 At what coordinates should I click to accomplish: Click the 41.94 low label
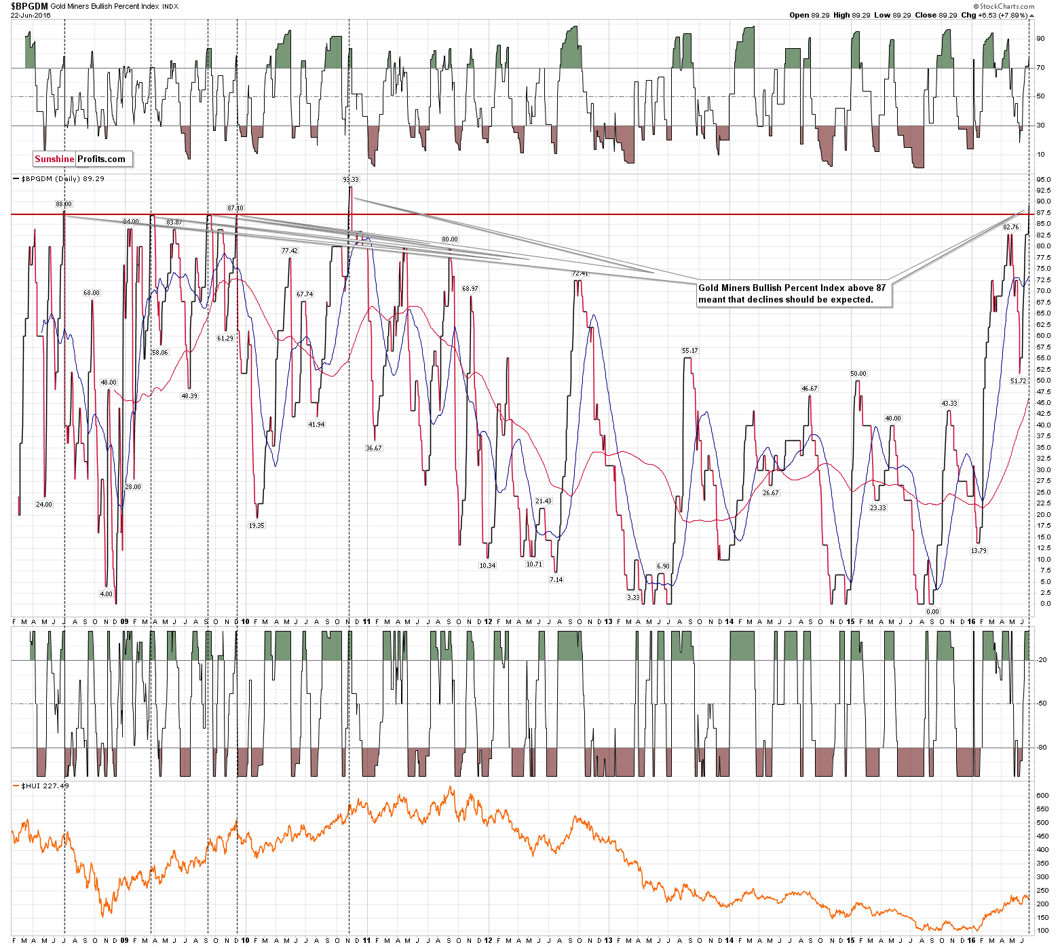[316, 425]
